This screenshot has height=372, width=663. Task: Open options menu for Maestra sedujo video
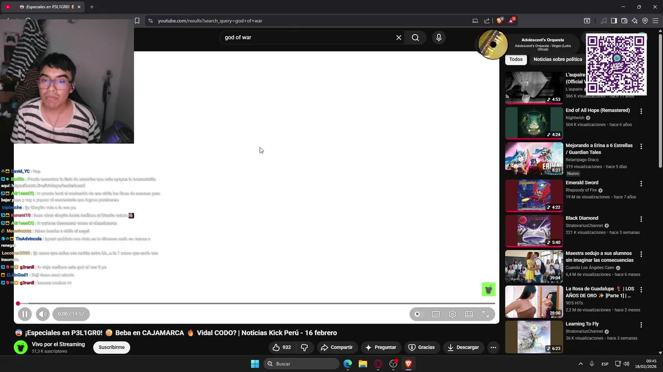pyautogui.click(x=641, y=254)
